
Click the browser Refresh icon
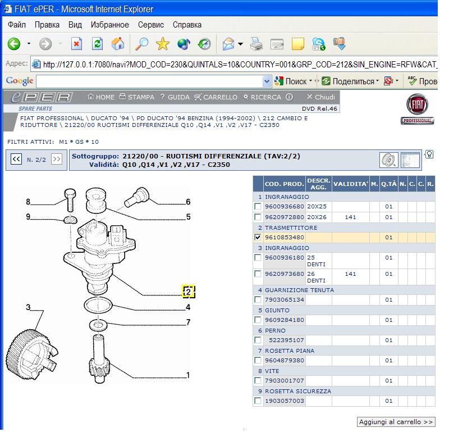click(x=98, y=44)
